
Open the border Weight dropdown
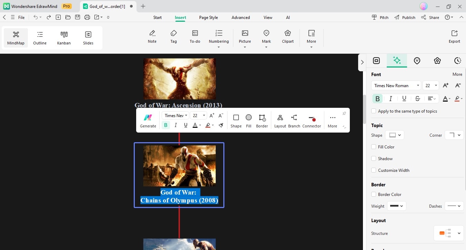click(x=397, y=206)
